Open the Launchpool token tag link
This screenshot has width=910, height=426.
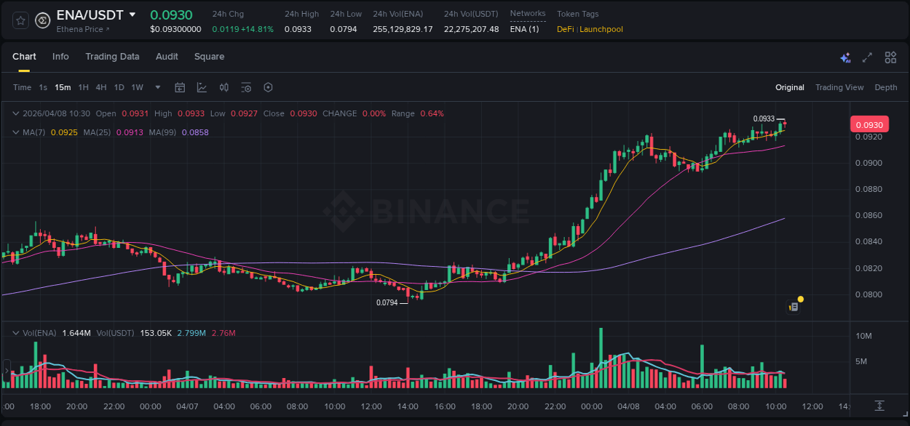[x=600, y=29]
